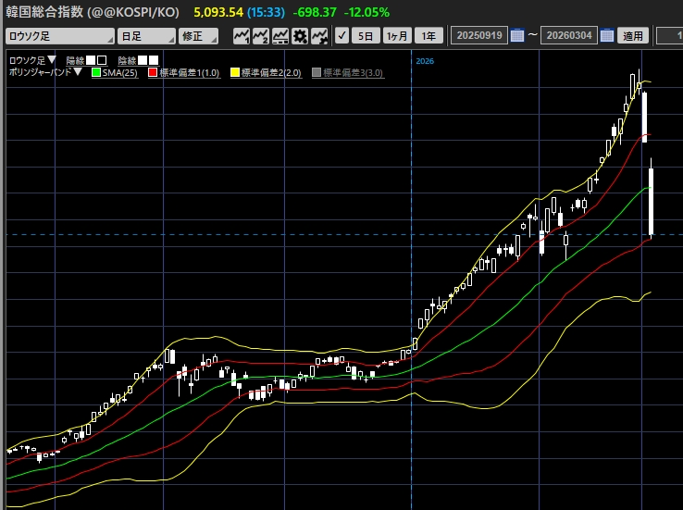The height and width of the screenshot is (510, 683).
Task: Toggle the checkmark button beside 5日
Action: click(341, 36)
